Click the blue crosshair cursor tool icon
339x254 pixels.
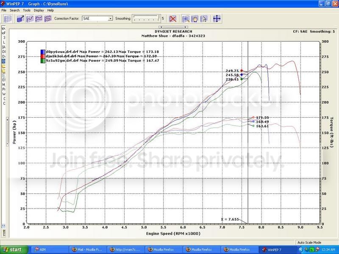coord(217,19)
